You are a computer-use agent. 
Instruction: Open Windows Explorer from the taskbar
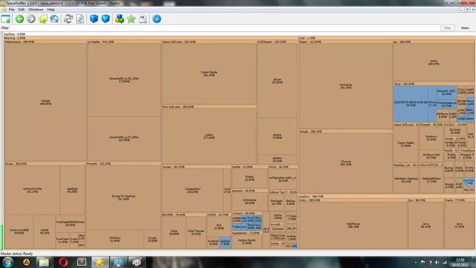(44, 262)
